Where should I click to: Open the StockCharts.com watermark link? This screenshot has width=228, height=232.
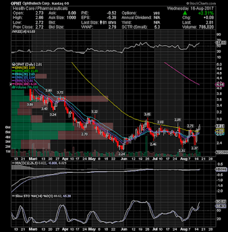(201, 3)
